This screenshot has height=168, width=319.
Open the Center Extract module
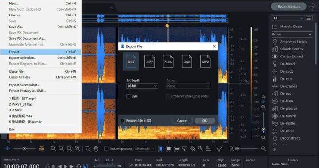(288, 57)
